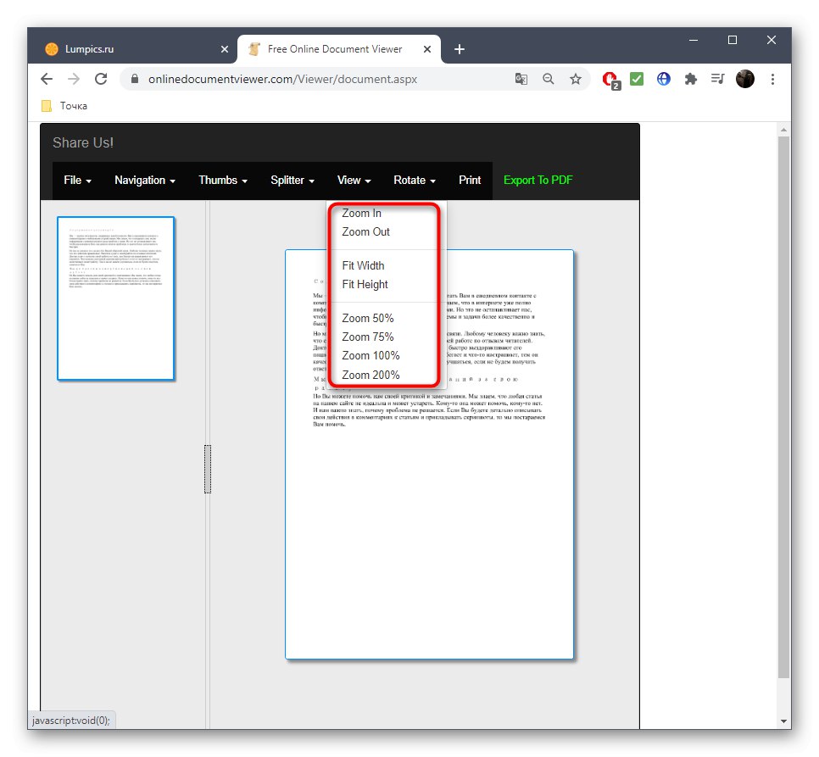
Task: Set zoom to 75%
Action: pos(385,337)
